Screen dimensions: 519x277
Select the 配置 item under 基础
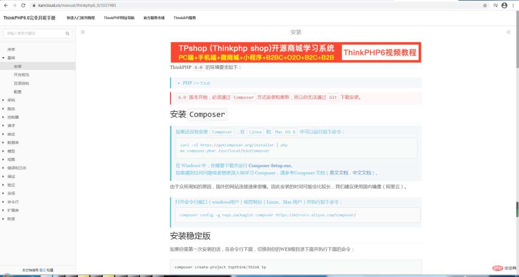coord(18,92)
